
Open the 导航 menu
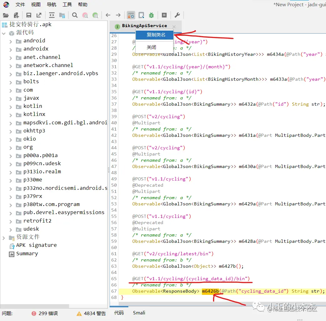point(51,5)
